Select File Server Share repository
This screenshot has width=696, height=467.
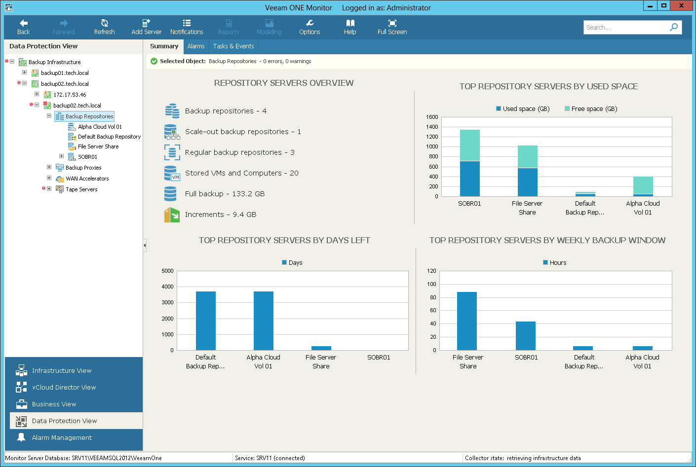click(98, 146)
